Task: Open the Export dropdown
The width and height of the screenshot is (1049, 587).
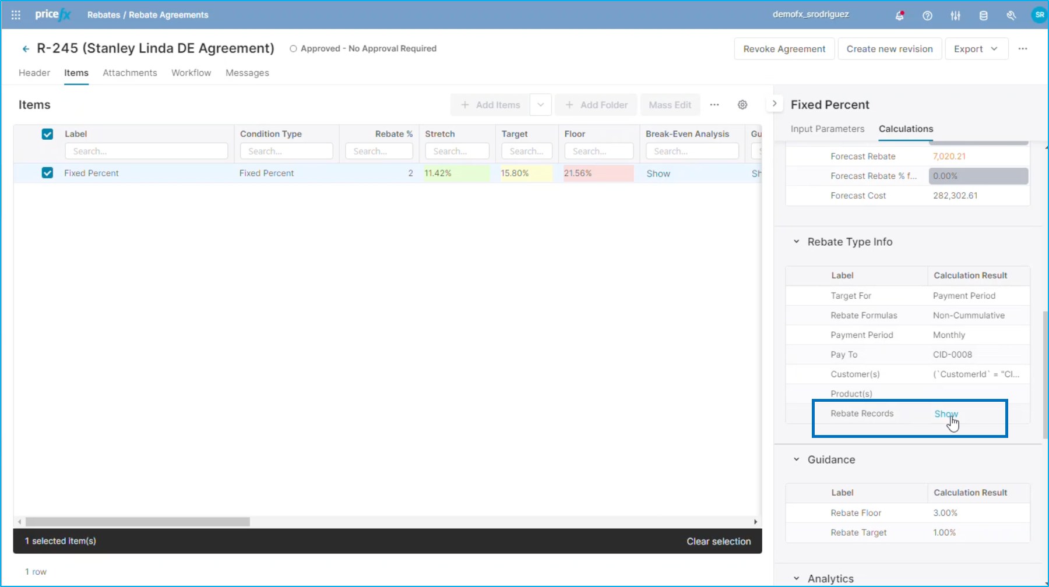Action: 975,49
